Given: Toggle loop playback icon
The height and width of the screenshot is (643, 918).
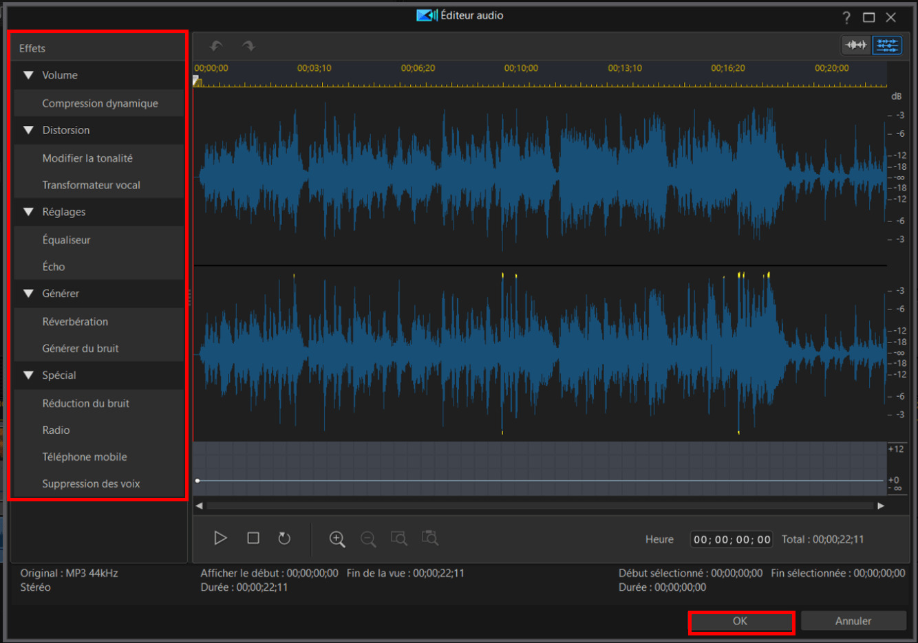Looking at the screenshot, I should 284,538.
